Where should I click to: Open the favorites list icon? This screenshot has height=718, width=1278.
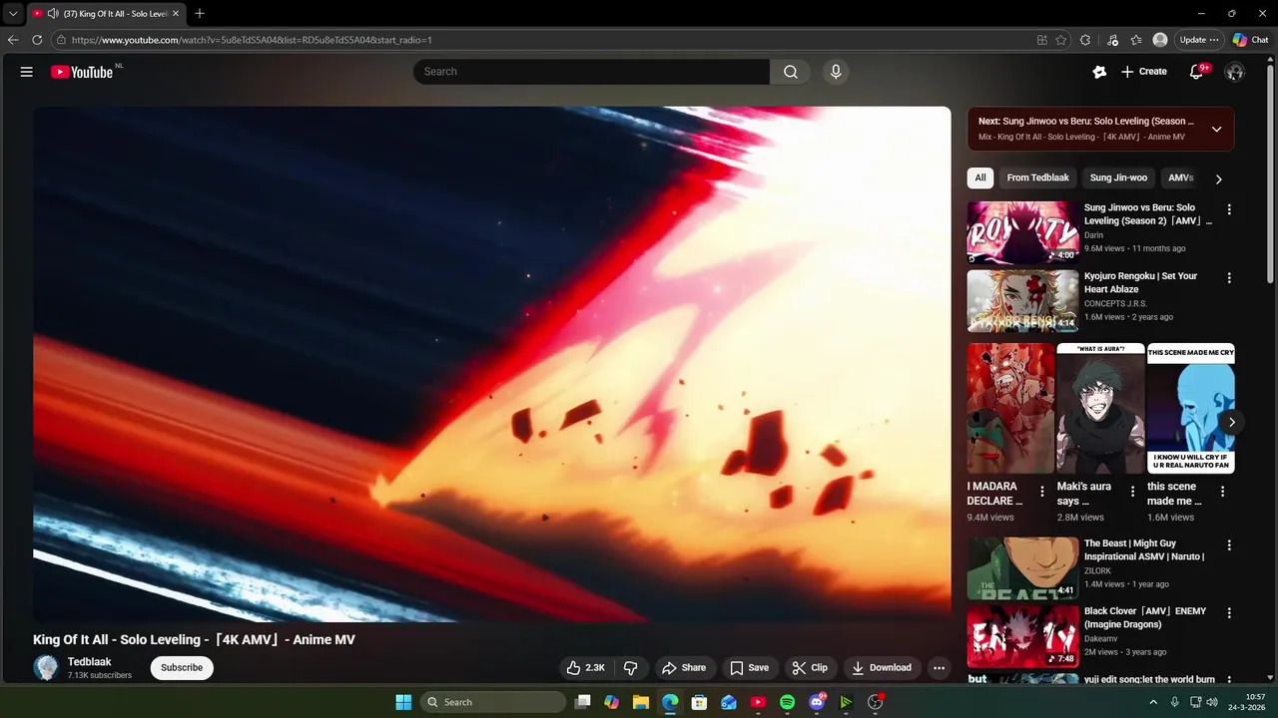[1136, 40]
